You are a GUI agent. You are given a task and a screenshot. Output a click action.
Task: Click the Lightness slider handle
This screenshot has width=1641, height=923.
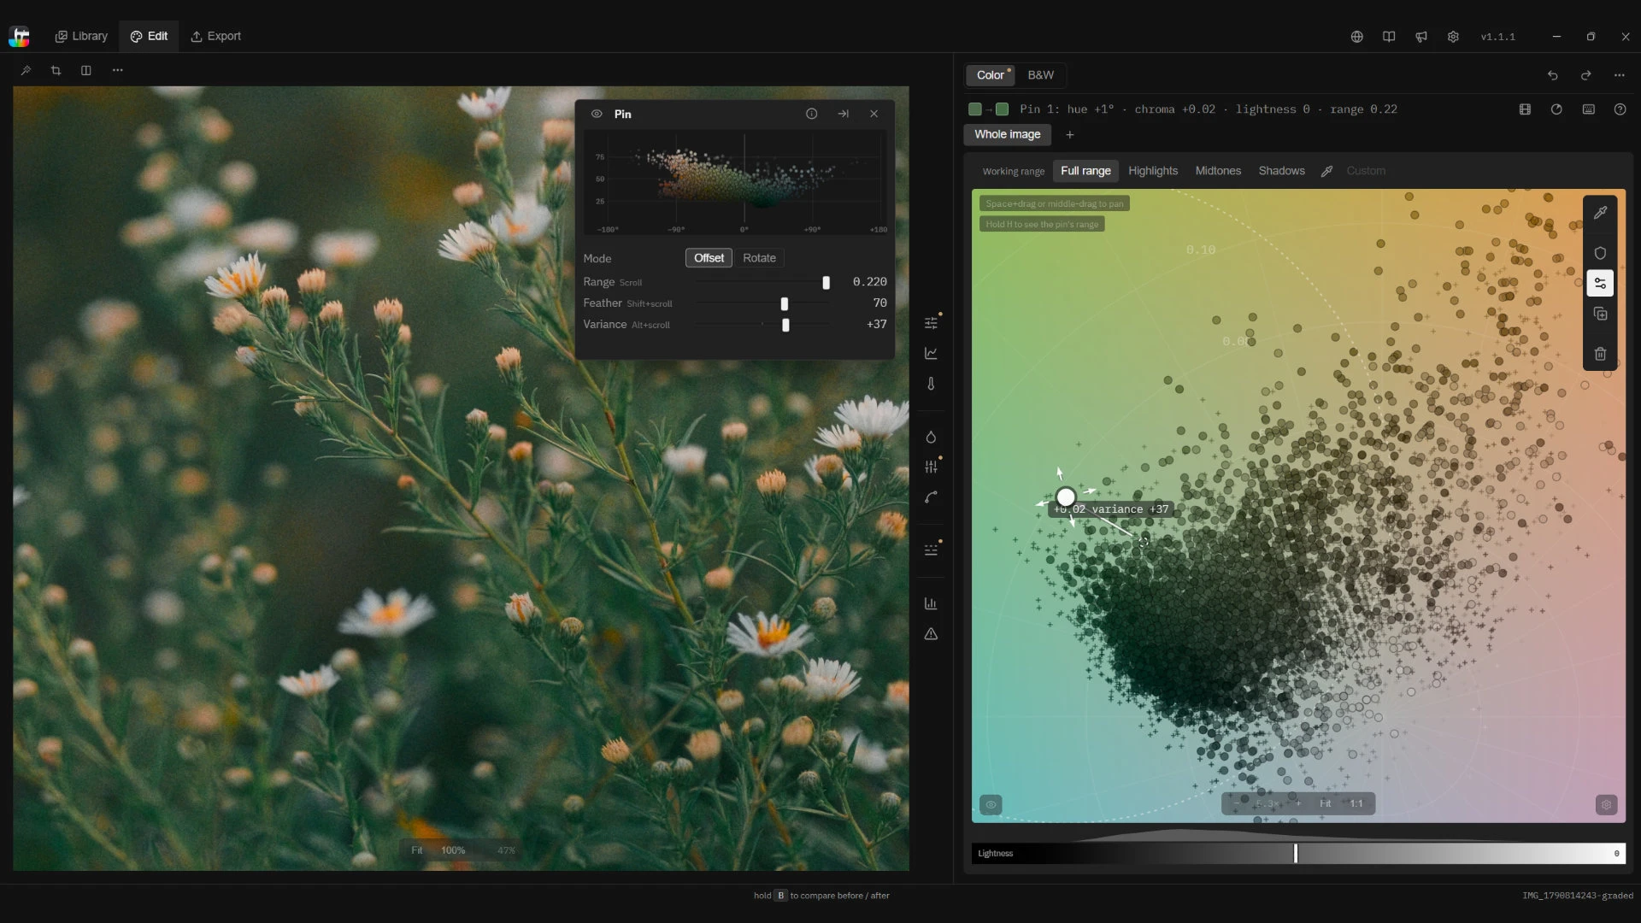pos(1296,853)
